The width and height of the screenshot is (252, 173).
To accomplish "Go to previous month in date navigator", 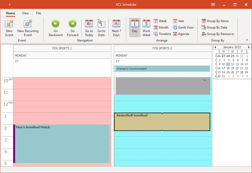I will (x=215, y=47).
